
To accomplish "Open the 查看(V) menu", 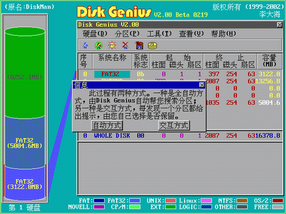I will [191, 34].
